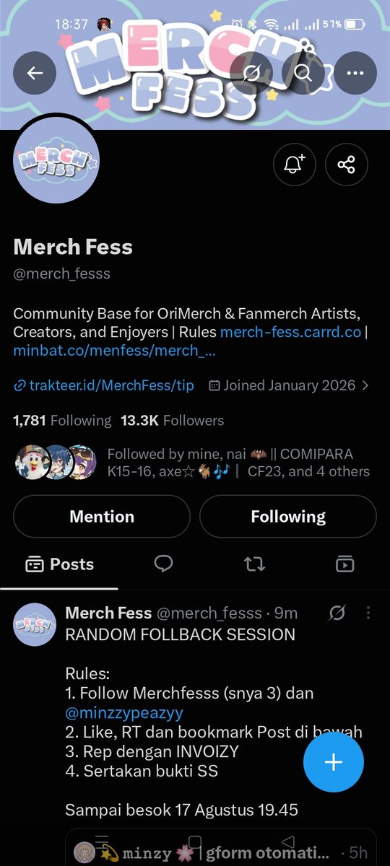Screen dimensions: 390x866
Task: Switch to the Reposts tab icon
Action: [254, 564]
